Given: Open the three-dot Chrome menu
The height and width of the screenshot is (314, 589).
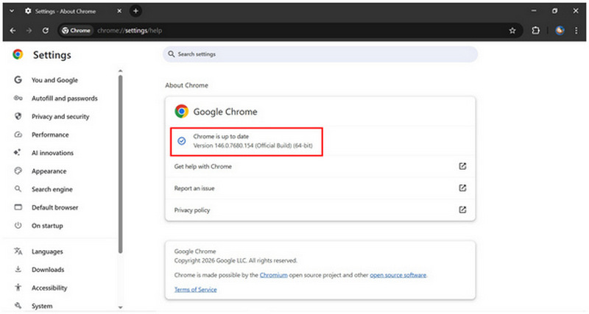Looking at the screenshot, I should pos(576,31).
